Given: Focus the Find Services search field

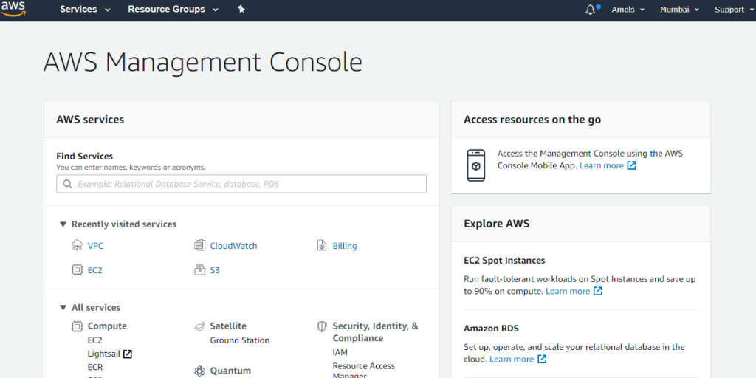Looking at the screenshot, I should pos(241,184).
